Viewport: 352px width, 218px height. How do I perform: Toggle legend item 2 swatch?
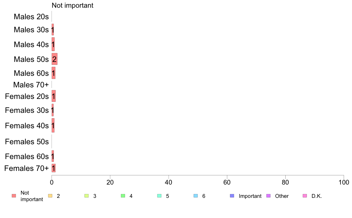tap(50, 196)
